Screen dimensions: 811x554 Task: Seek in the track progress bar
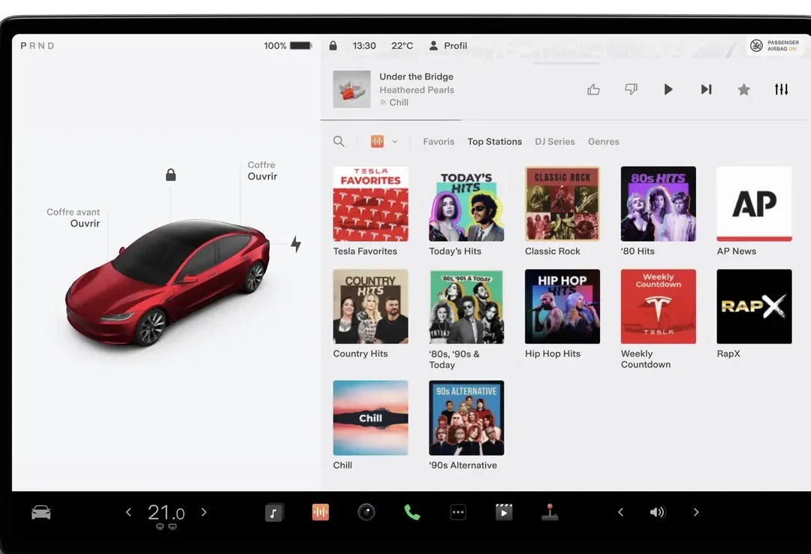coord(566,120)
